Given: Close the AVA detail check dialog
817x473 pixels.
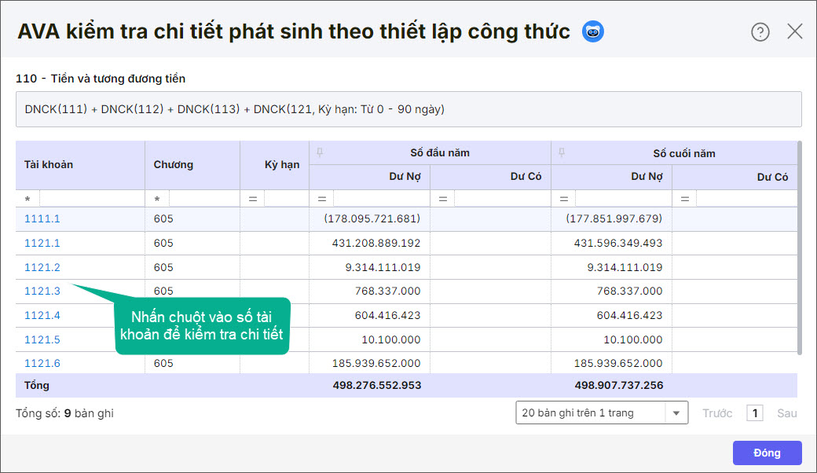Looking at the screenshot, I should (x=795, y=31).
